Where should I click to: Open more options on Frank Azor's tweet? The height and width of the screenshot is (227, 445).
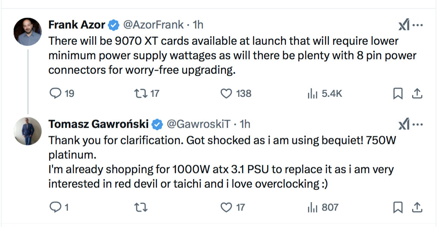point(419,25)
